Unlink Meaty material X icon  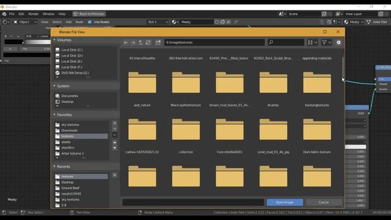(228, 22)
